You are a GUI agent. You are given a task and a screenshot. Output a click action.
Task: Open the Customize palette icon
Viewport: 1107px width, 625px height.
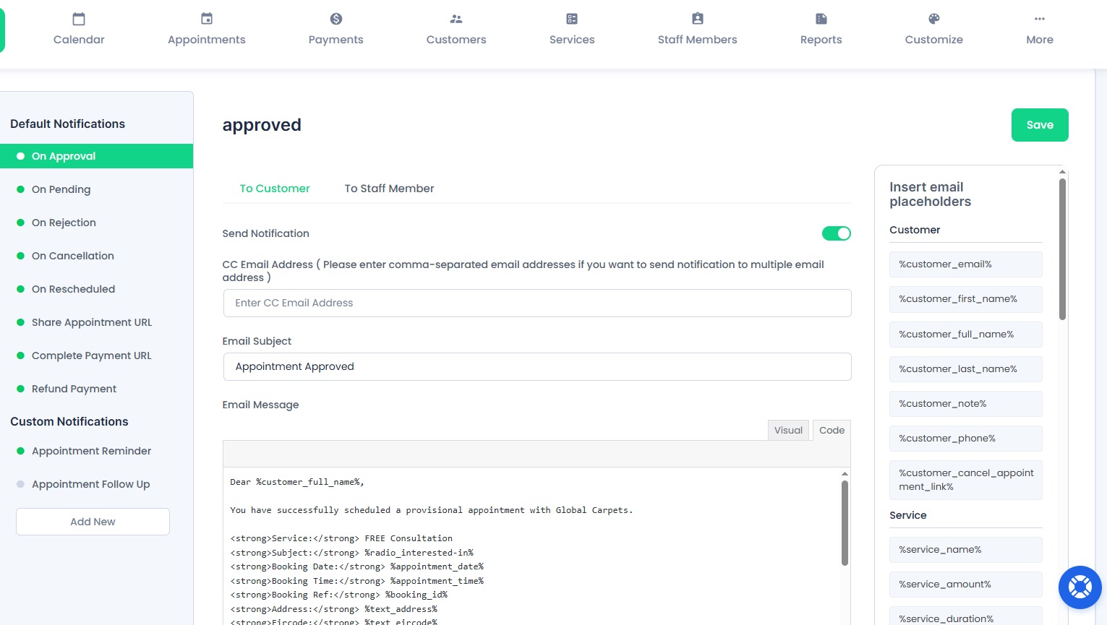934,19
